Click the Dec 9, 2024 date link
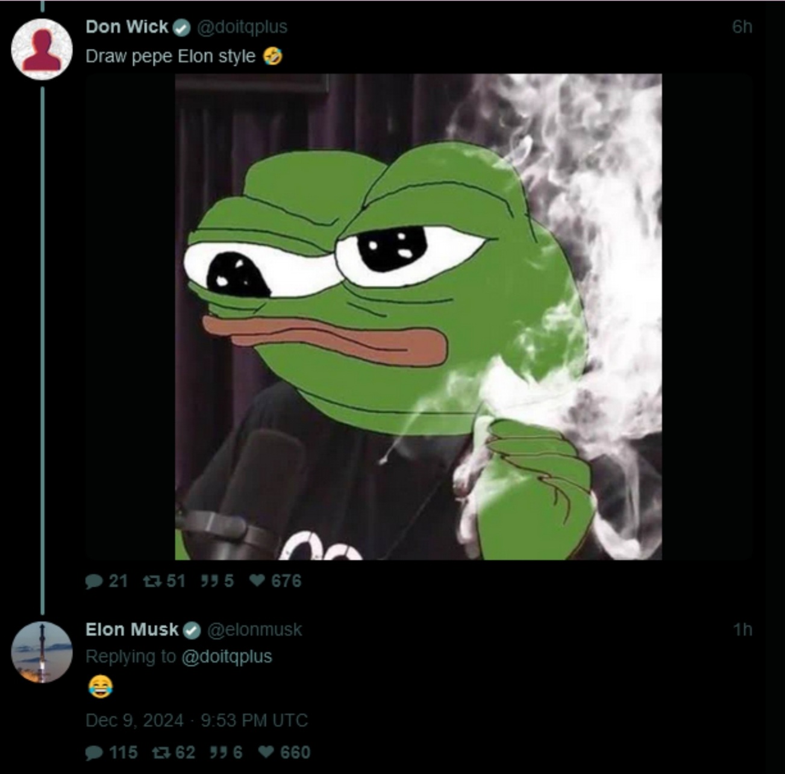785x774 pixels. click(196, 720)
